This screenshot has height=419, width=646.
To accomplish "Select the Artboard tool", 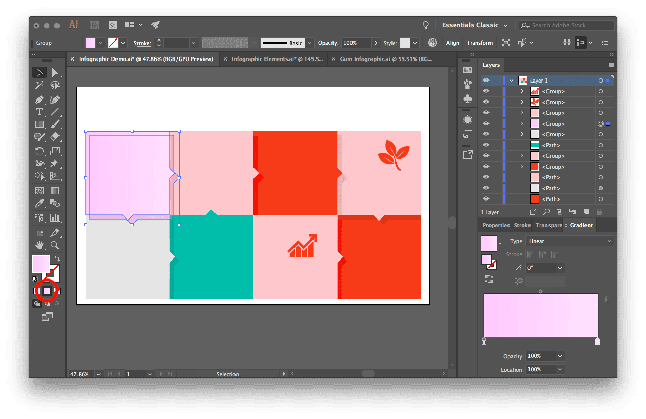I will click(x=39, y=233).
